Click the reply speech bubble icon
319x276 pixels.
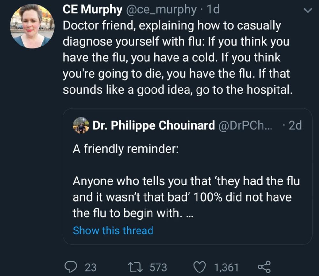point(71,266)
